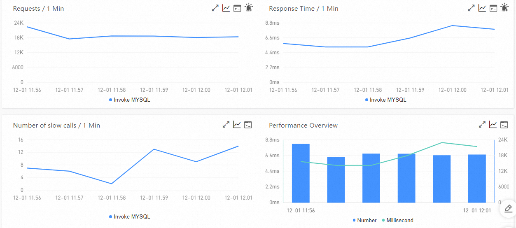Open the query console icon in Performance Overview
The height and width of the screenshot is (228, 516).
(504, 124)
